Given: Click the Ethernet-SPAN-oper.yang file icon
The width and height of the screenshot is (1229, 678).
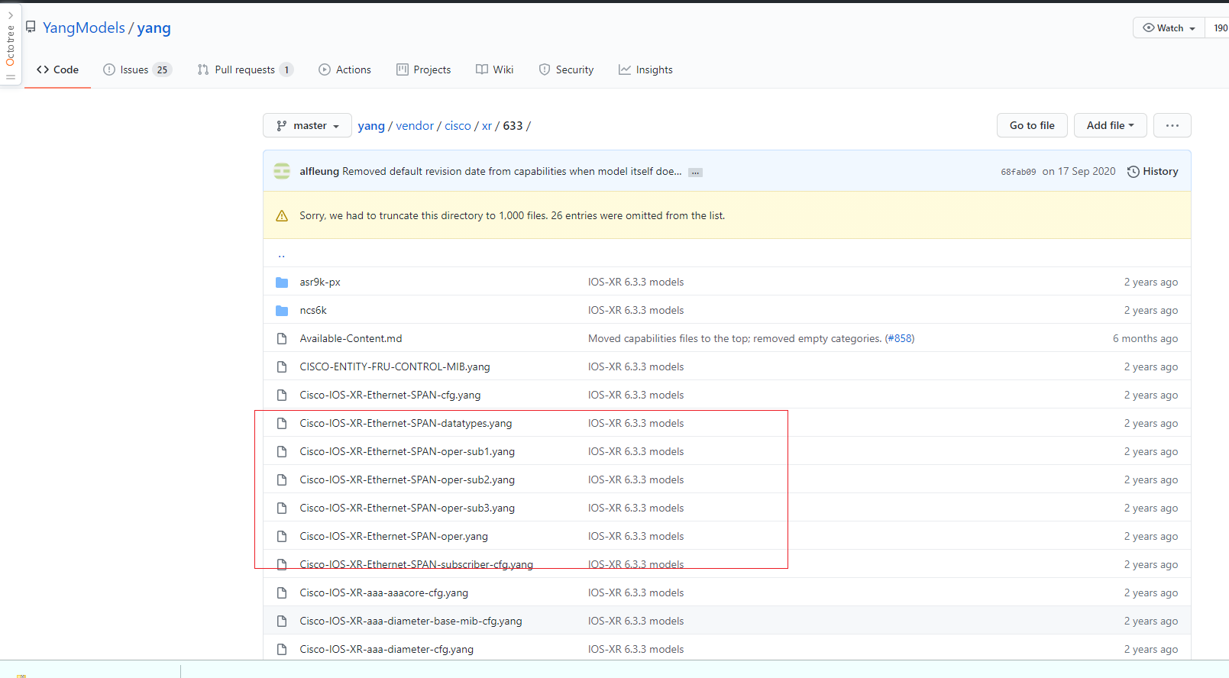Looking at the screenshot, I should 282,537.
